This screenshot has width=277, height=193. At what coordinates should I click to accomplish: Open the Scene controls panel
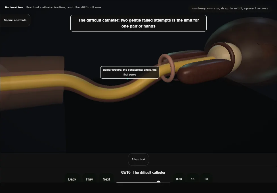[15, 20]
